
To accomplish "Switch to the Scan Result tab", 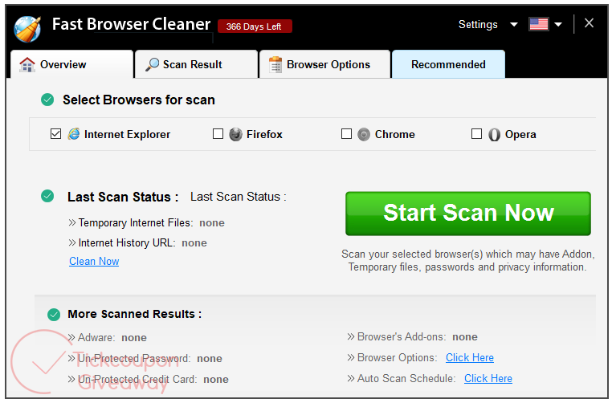I will (196, 64).
